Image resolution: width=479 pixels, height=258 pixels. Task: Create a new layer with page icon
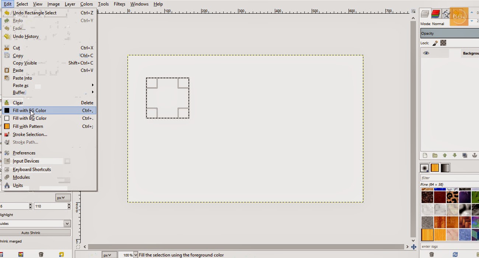point(425,156)
